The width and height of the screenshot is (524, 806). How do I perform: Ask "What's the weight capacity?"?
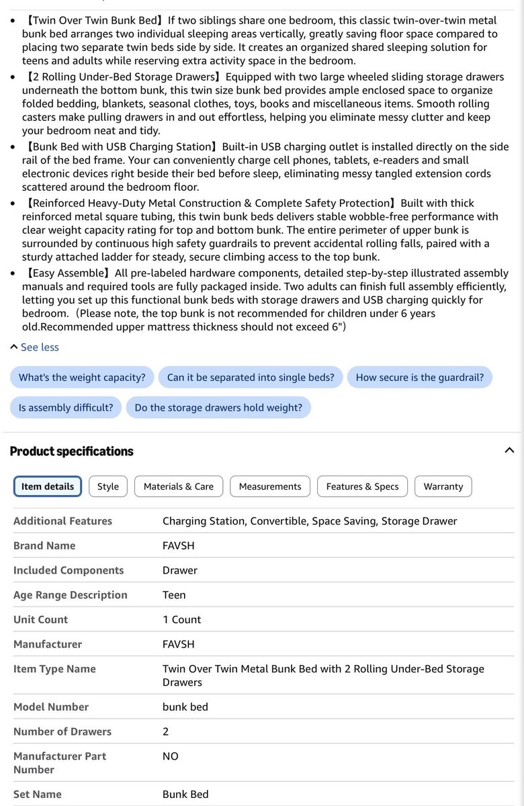[82, 377]
